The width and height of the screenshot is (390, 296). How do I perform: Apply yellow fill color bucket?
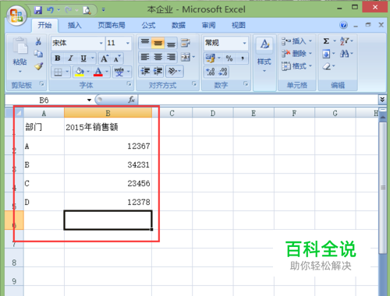pos(80,72)
